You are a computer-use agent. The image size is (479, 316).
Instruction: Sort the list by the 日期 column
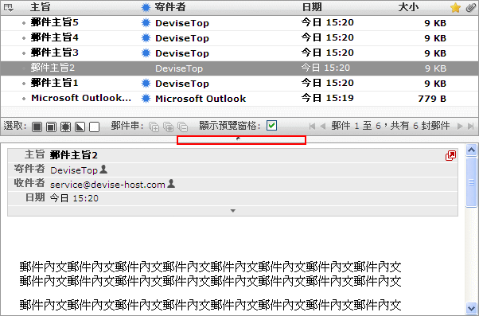point(312,7)
